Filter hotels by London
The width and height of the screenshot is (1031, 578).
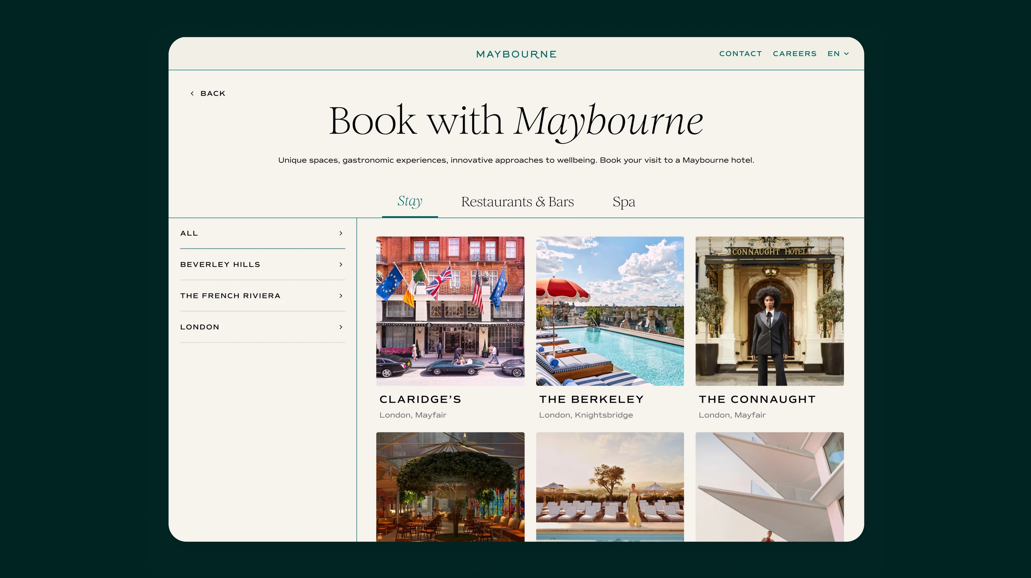click(x=263, y=326)
